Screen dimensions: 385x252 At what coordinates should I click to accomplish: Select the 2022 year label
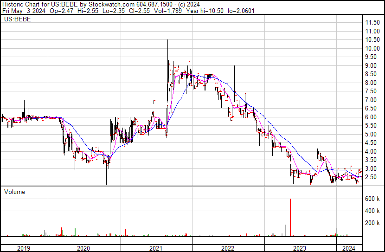tap(228, 248)
